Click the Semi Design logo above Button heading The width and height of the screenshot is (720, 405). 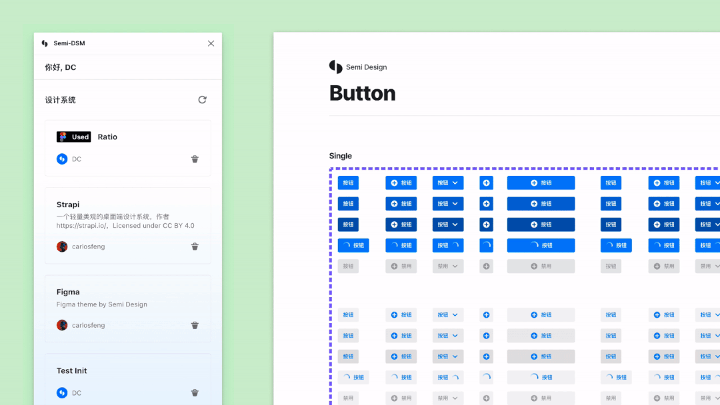pos(335,67)
